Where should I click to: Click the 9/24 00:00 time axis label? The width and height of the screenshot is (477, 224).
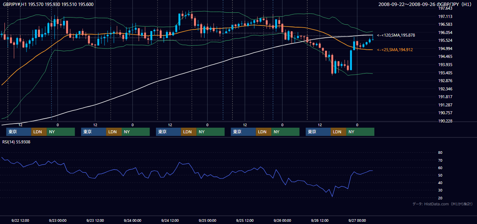[x=132, y=220]
